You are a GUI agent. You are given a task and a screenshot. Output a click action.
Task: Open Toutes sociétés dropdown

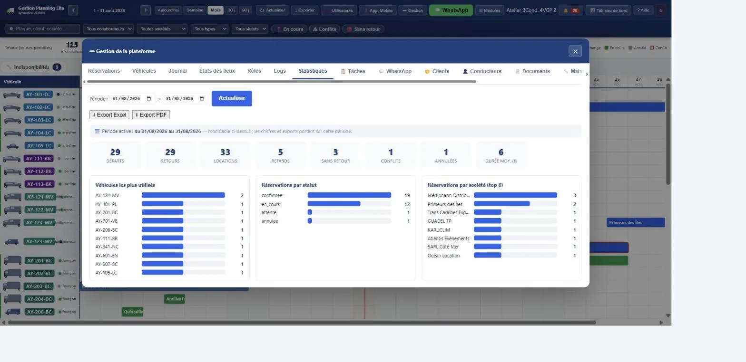162,29
